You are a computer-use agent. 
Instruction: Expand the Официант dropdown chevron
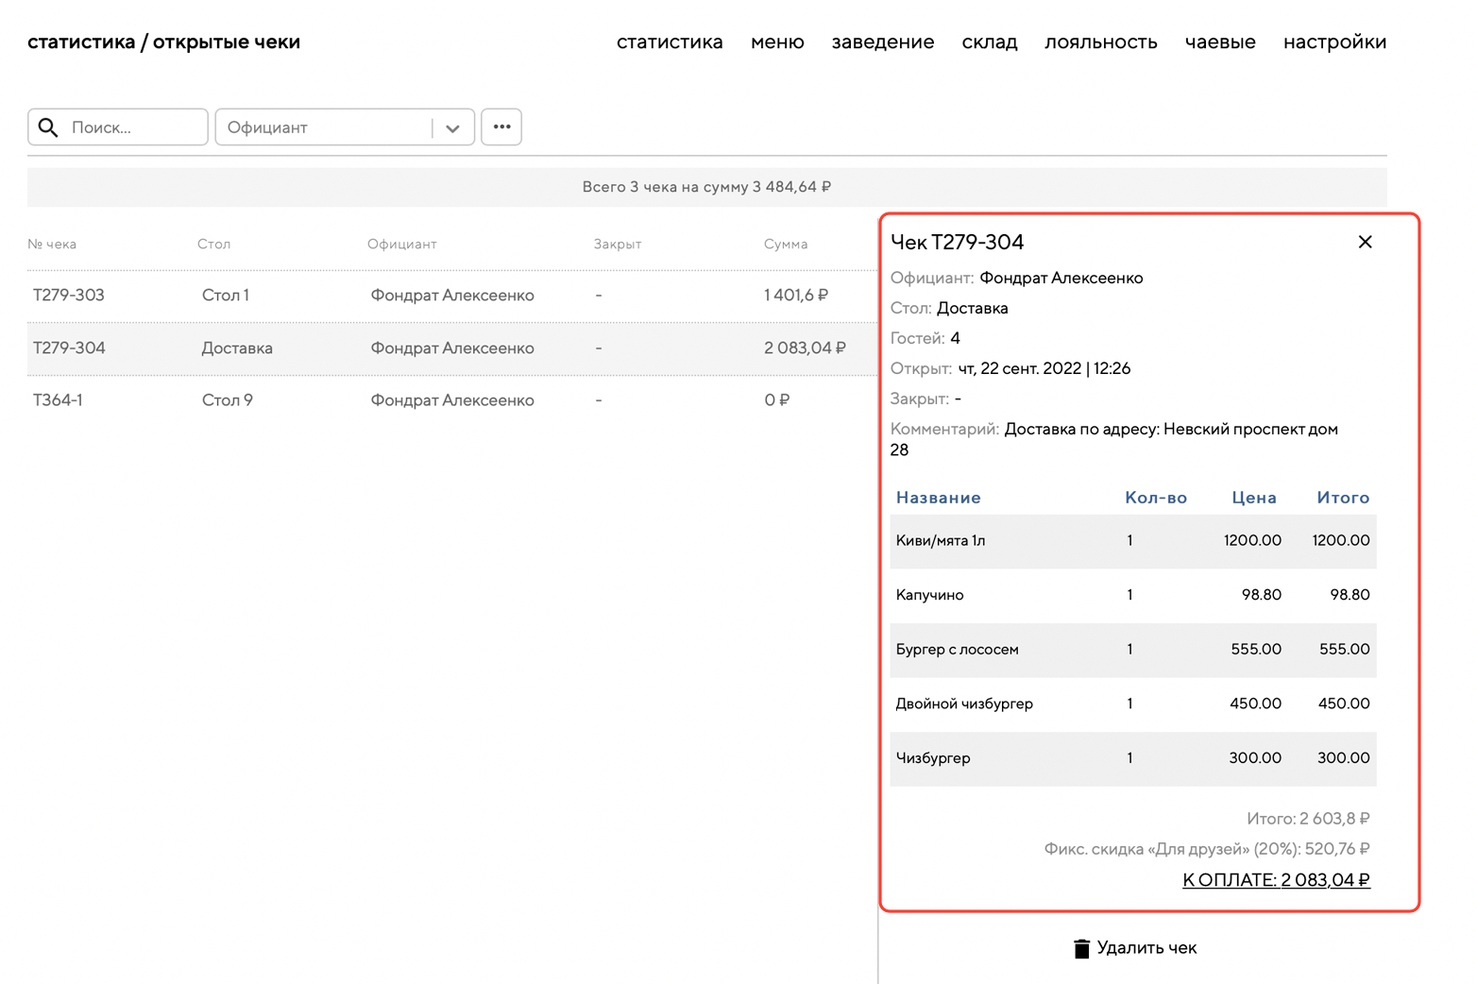[x=453, y=128]
